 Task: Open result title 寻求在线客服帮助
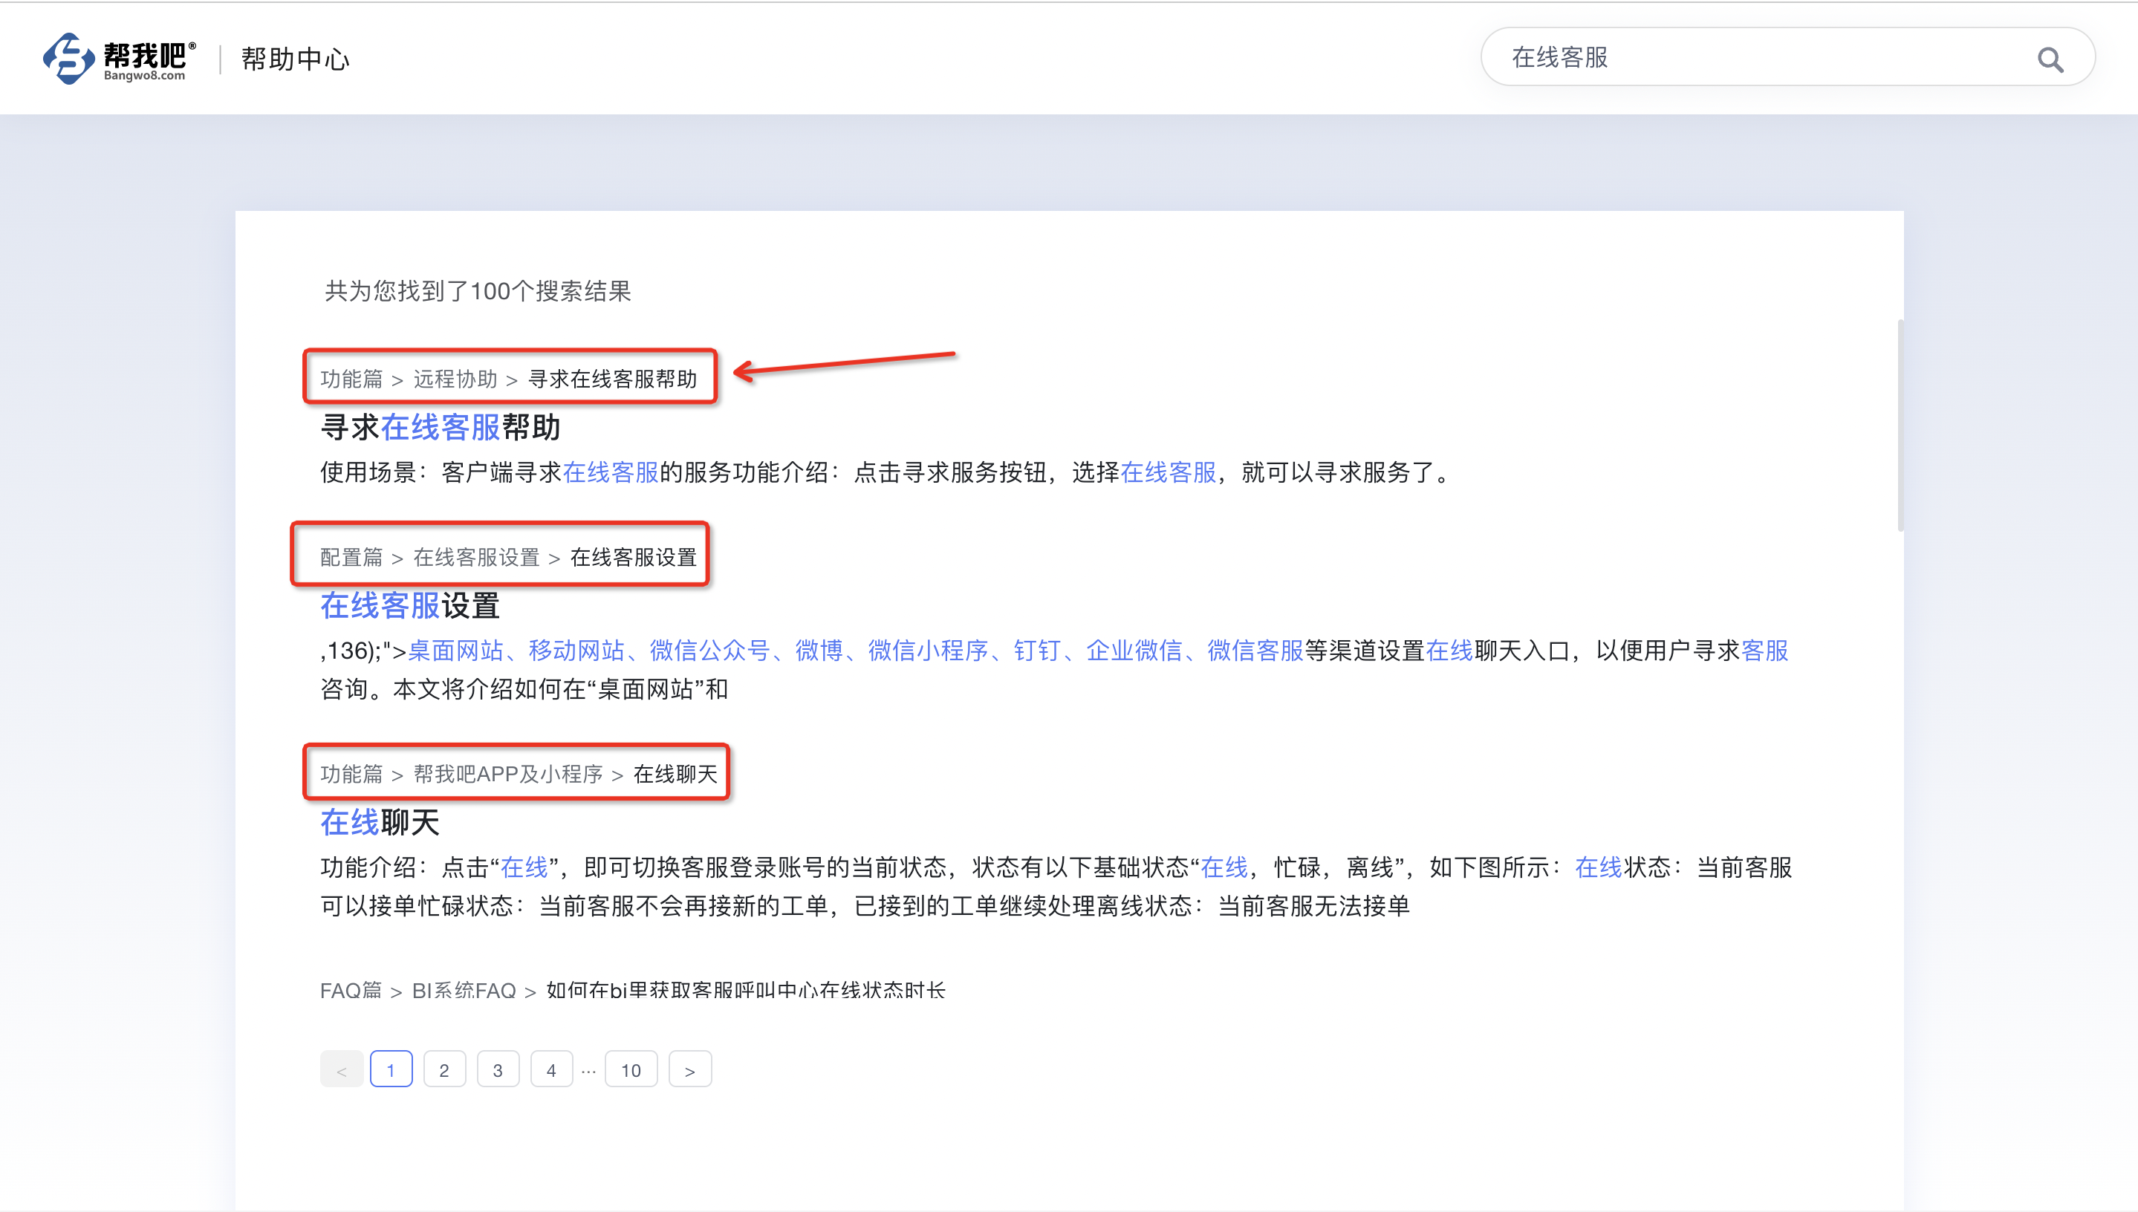point(441,427)
